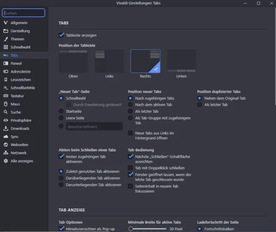Choose Als letzter Tab for duplicated tabs
The image size is (276, 232).
(200, 105)
